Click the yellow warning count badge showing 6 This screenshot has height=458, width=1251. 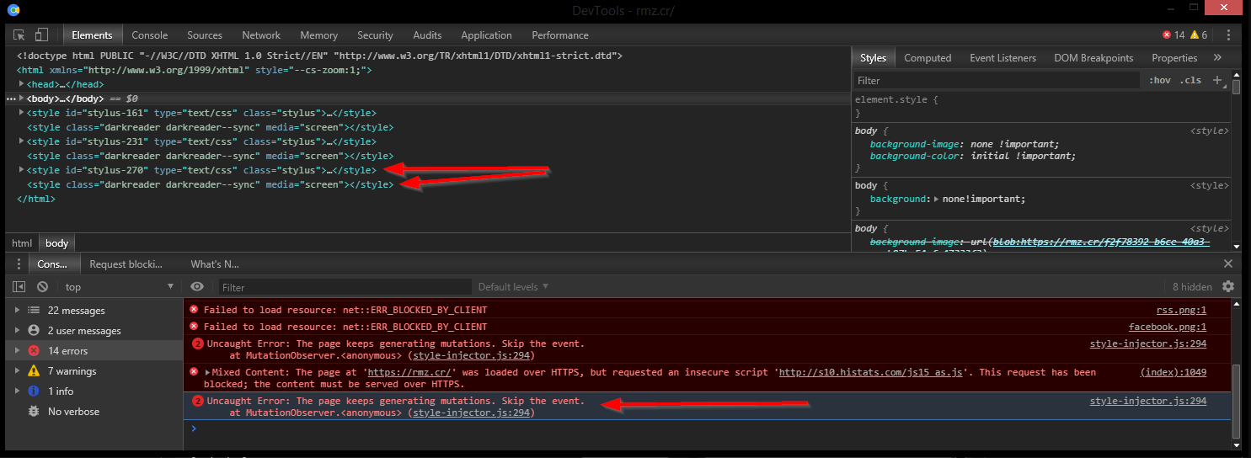pos(1199,35)
